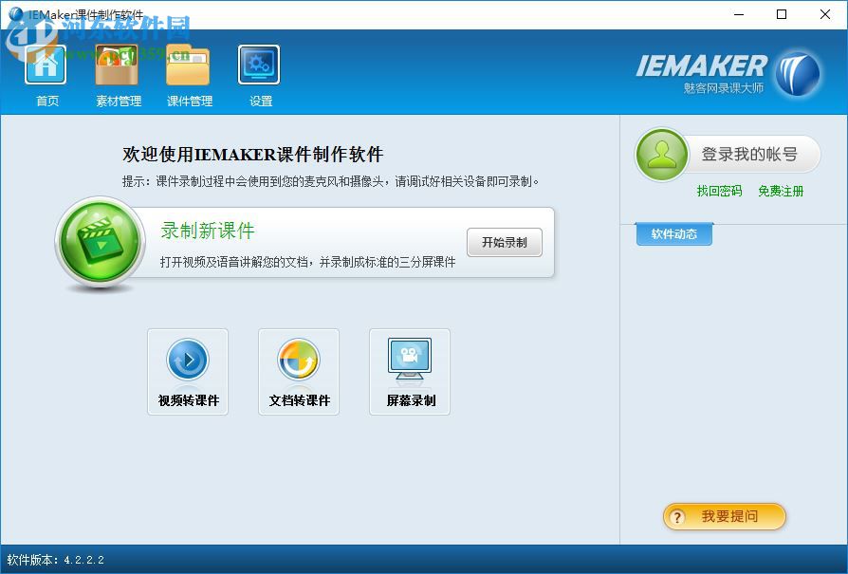Click the 我要提问 ask question button
Viewport: 848px width, 574px height.
(724, 517)
